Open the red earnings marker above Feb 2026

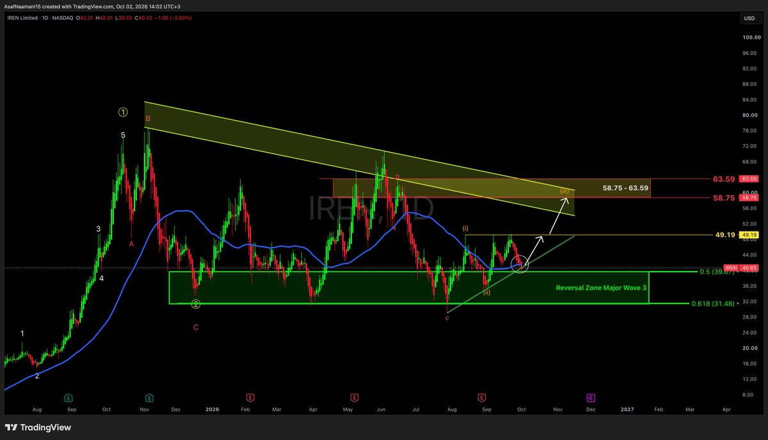[x=250, y=397]
